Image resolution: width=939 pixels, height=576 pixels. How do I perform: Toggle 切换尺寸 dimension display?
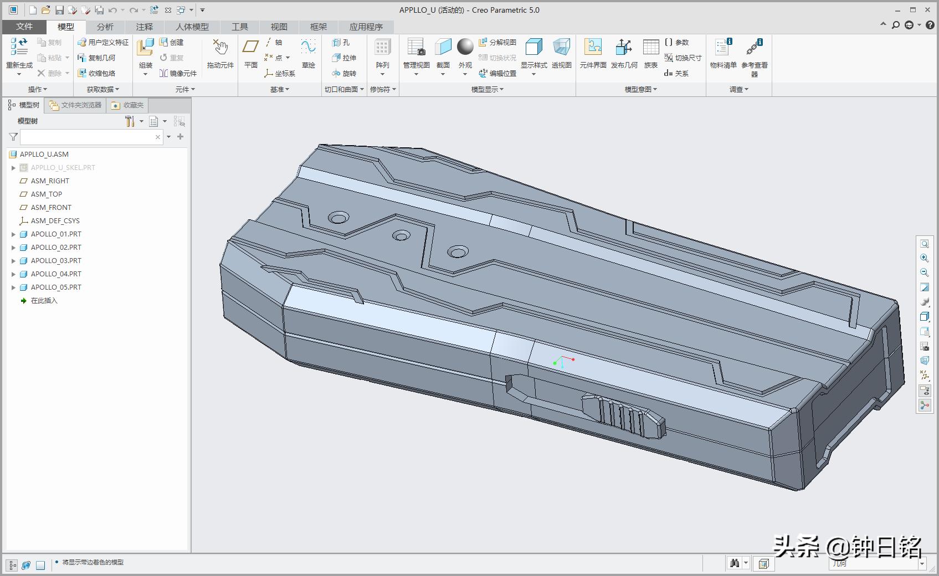point(683,58)
